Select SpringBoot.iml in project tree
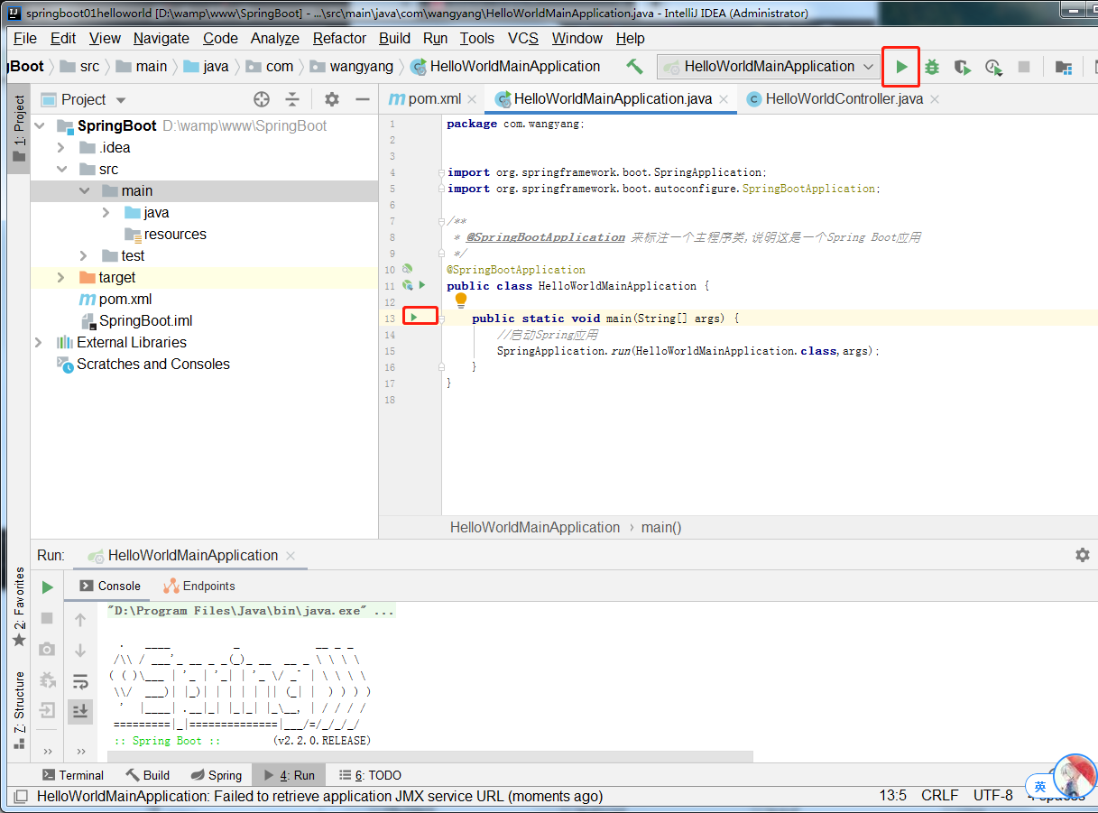The width and height of the screenshot is (1098, 813). click(x=136, y=321)
